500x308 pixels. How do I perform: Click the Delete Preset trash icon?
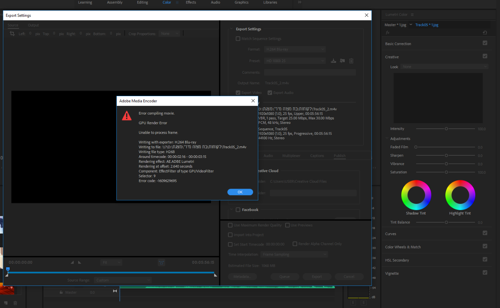click(351, 61)
